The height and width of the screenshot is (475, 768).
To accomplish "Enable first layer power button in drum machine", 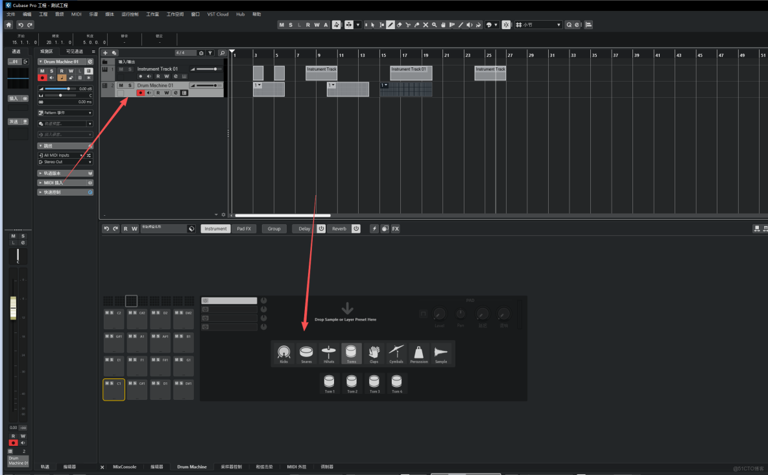I will click(205, 301).
